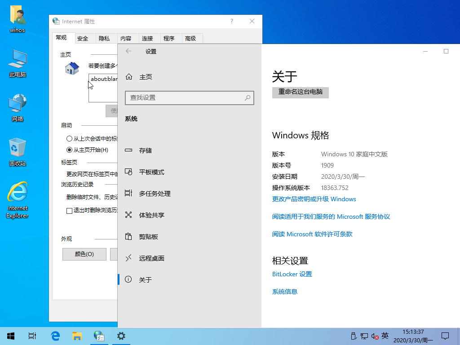Image resolution: width=460 pixels, height=345 pixels.
Task: Close the Internet 属性 dialog
Action: [252, 21]
